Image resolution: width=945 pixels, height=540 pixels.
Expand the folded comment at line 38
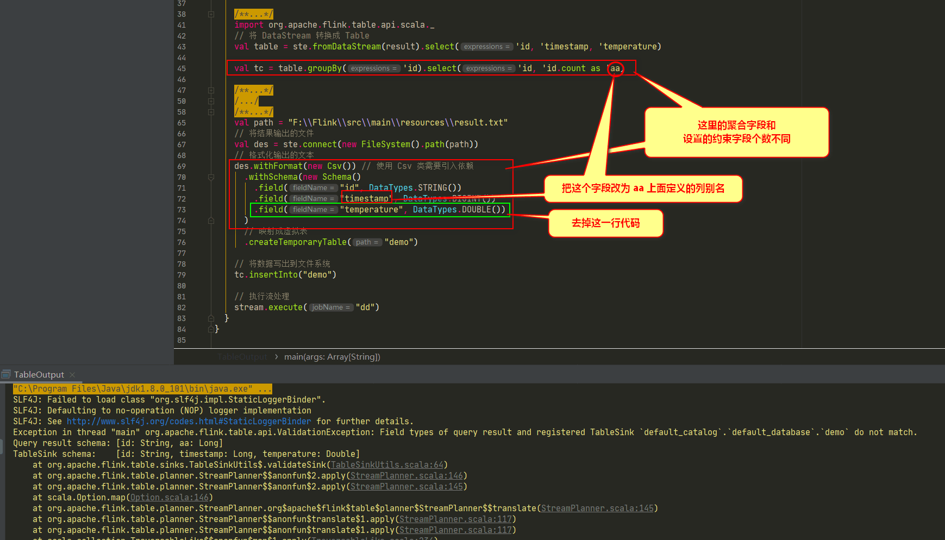(x=210, y=14)
